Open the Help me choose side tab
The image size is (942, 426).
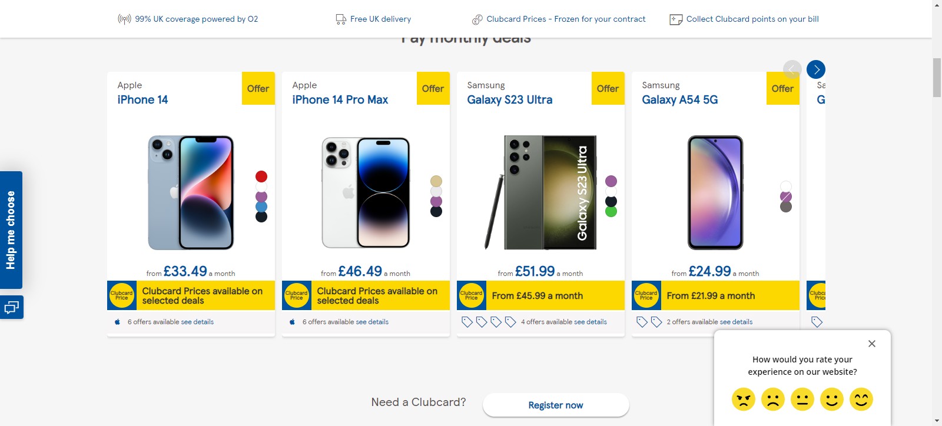click(11, 230)
